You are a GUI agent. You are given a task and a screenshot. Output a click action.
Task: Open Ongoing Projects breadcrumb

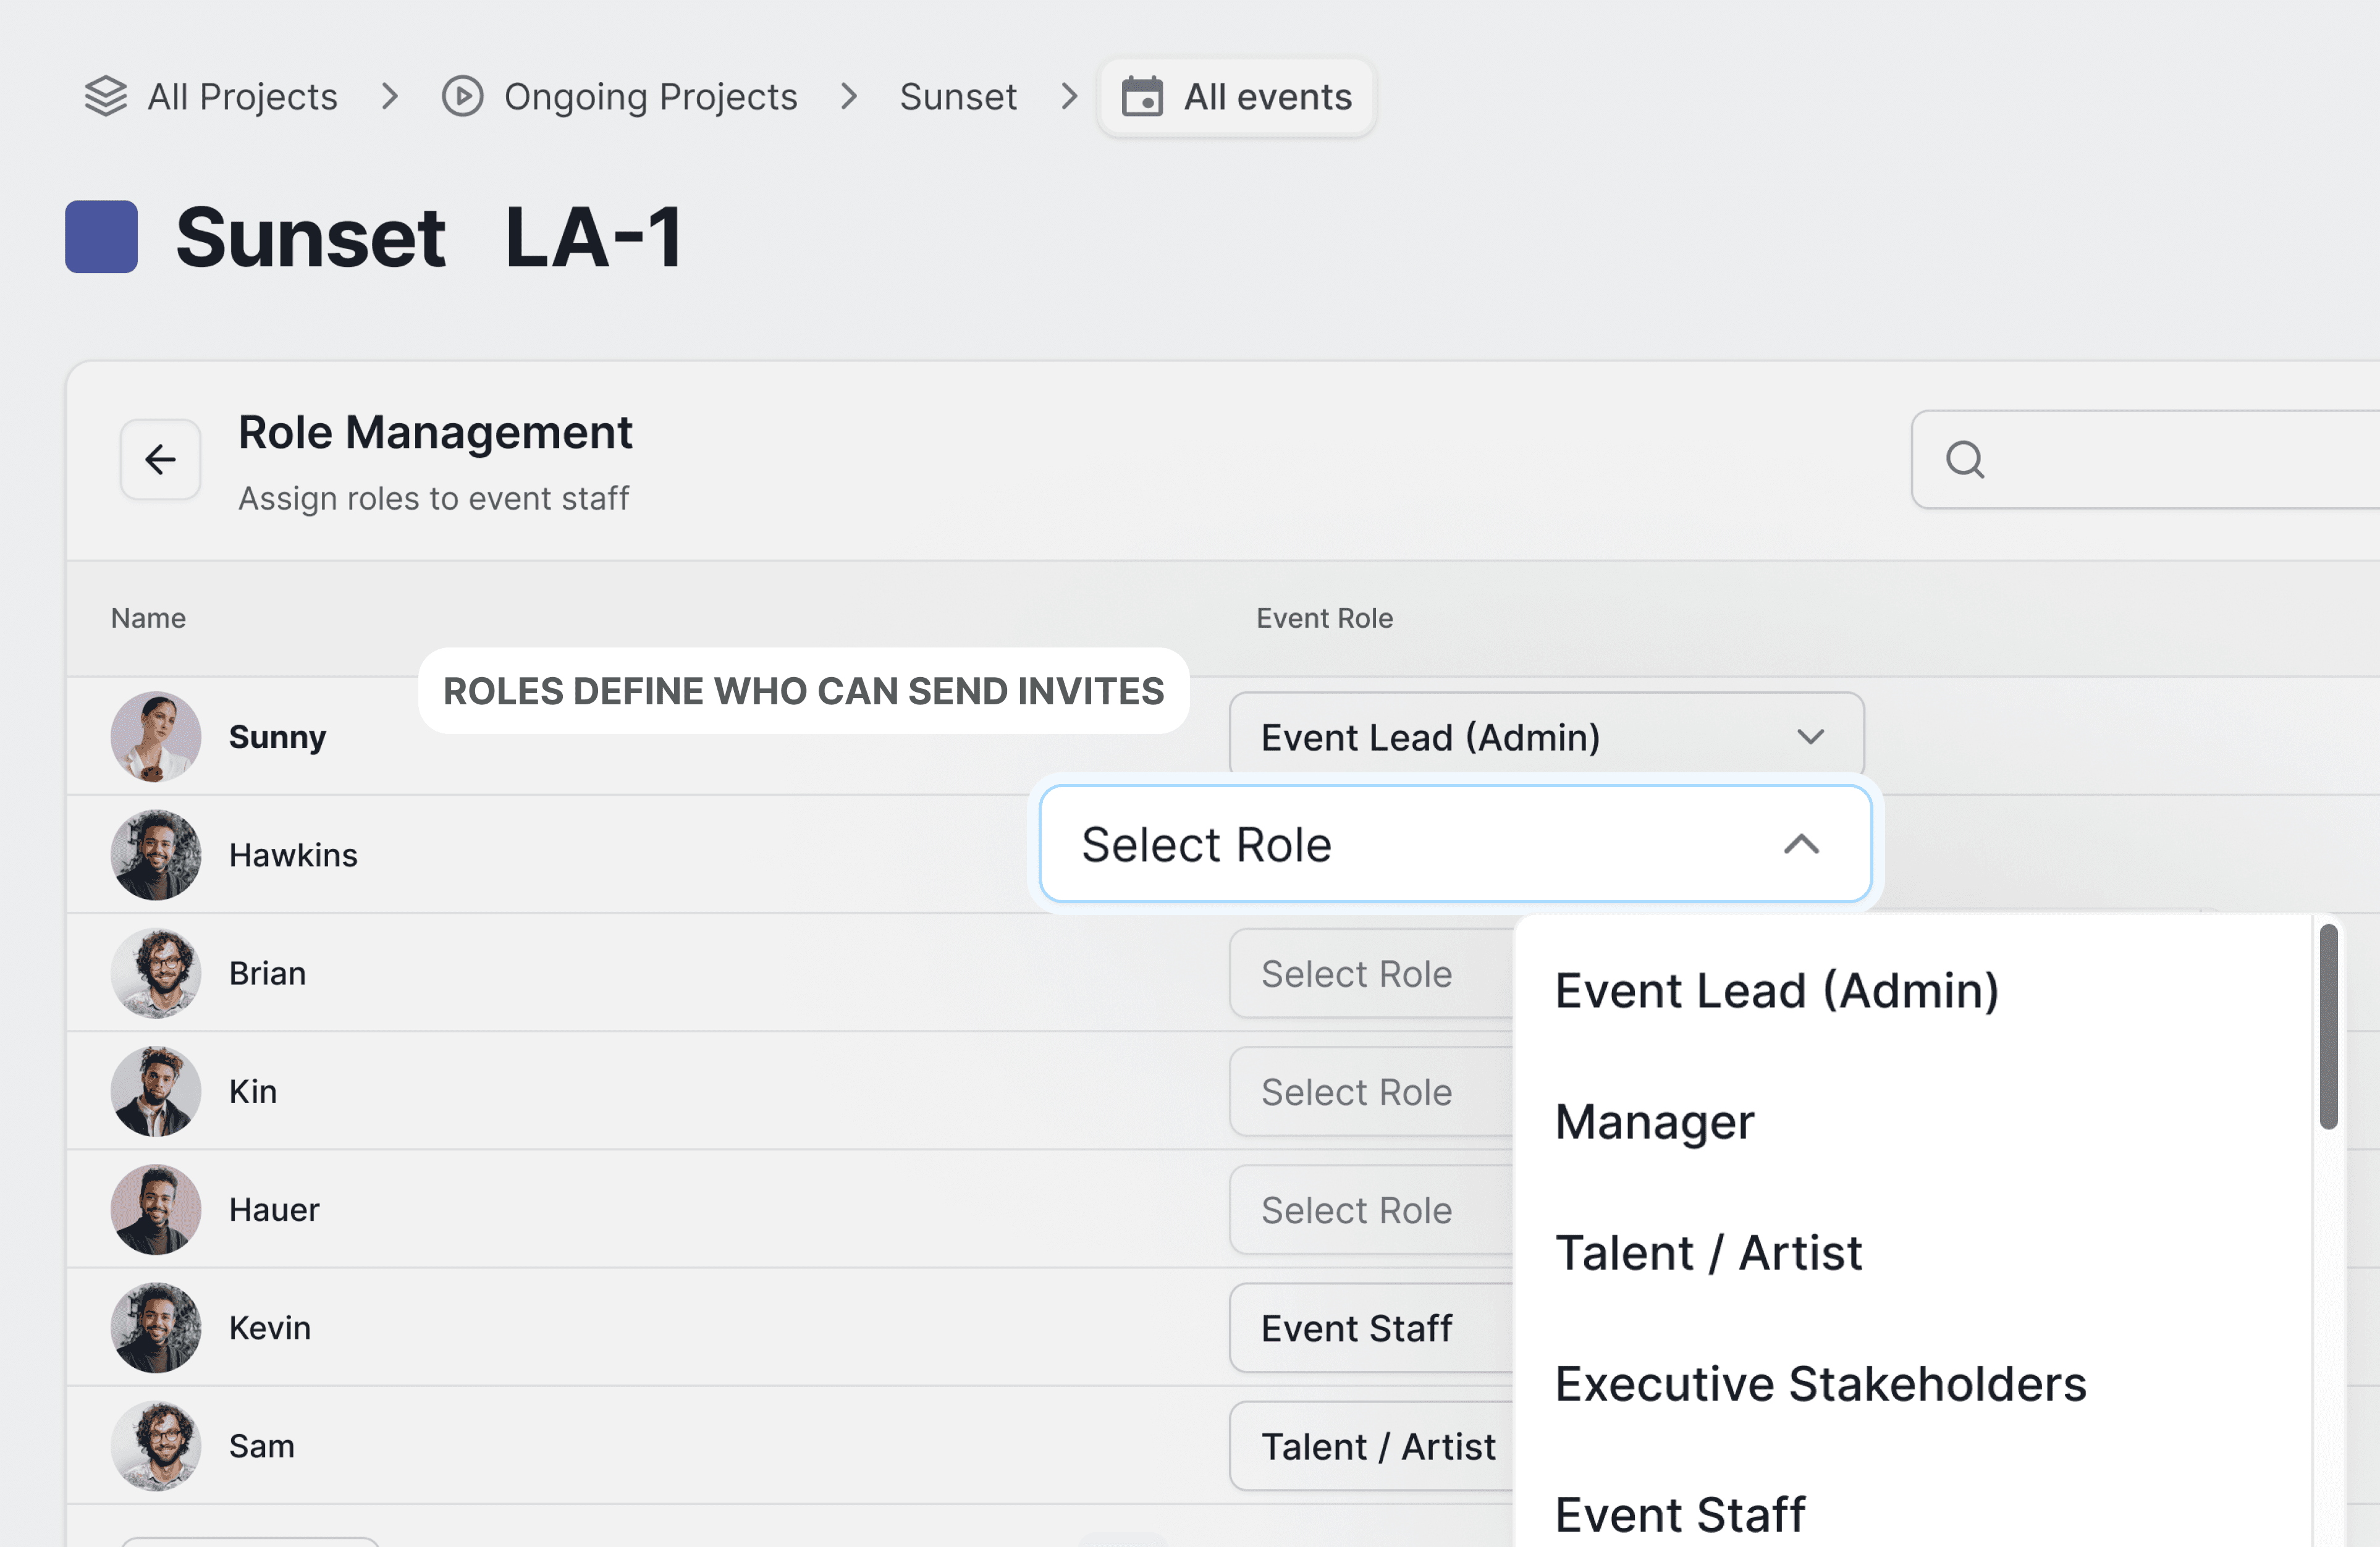650,97
